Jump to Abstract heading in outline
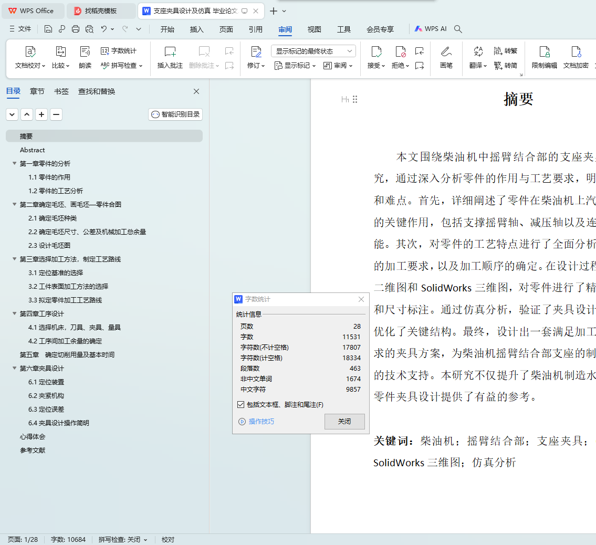 [x=33, y=150]
